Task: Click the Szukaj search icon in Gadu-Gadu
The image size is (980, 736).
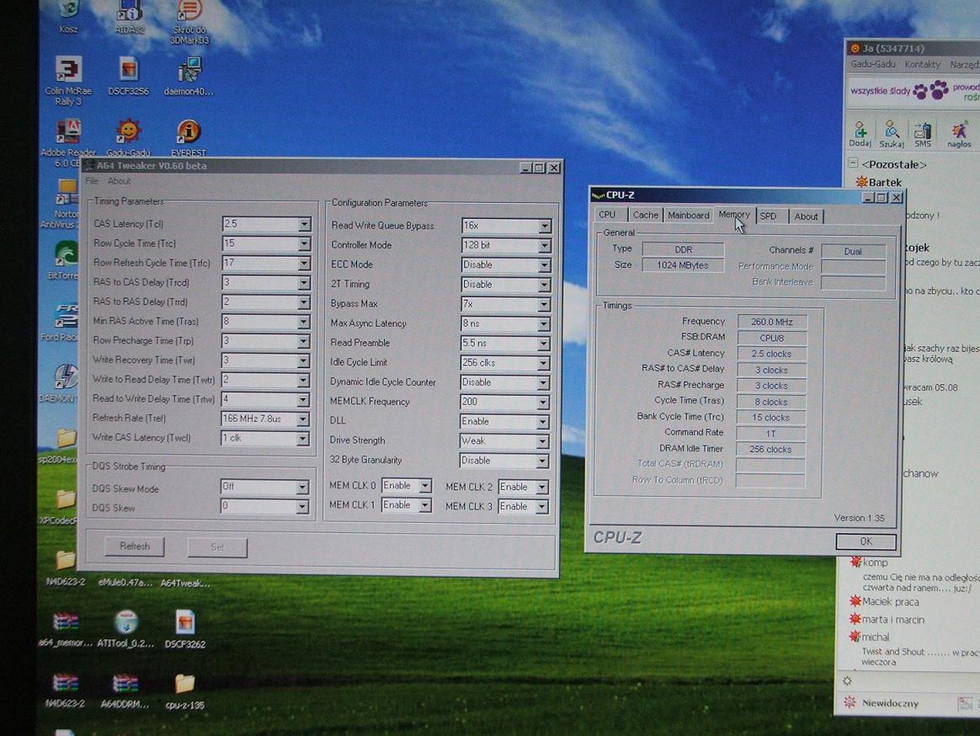Action: click(891, 133)
